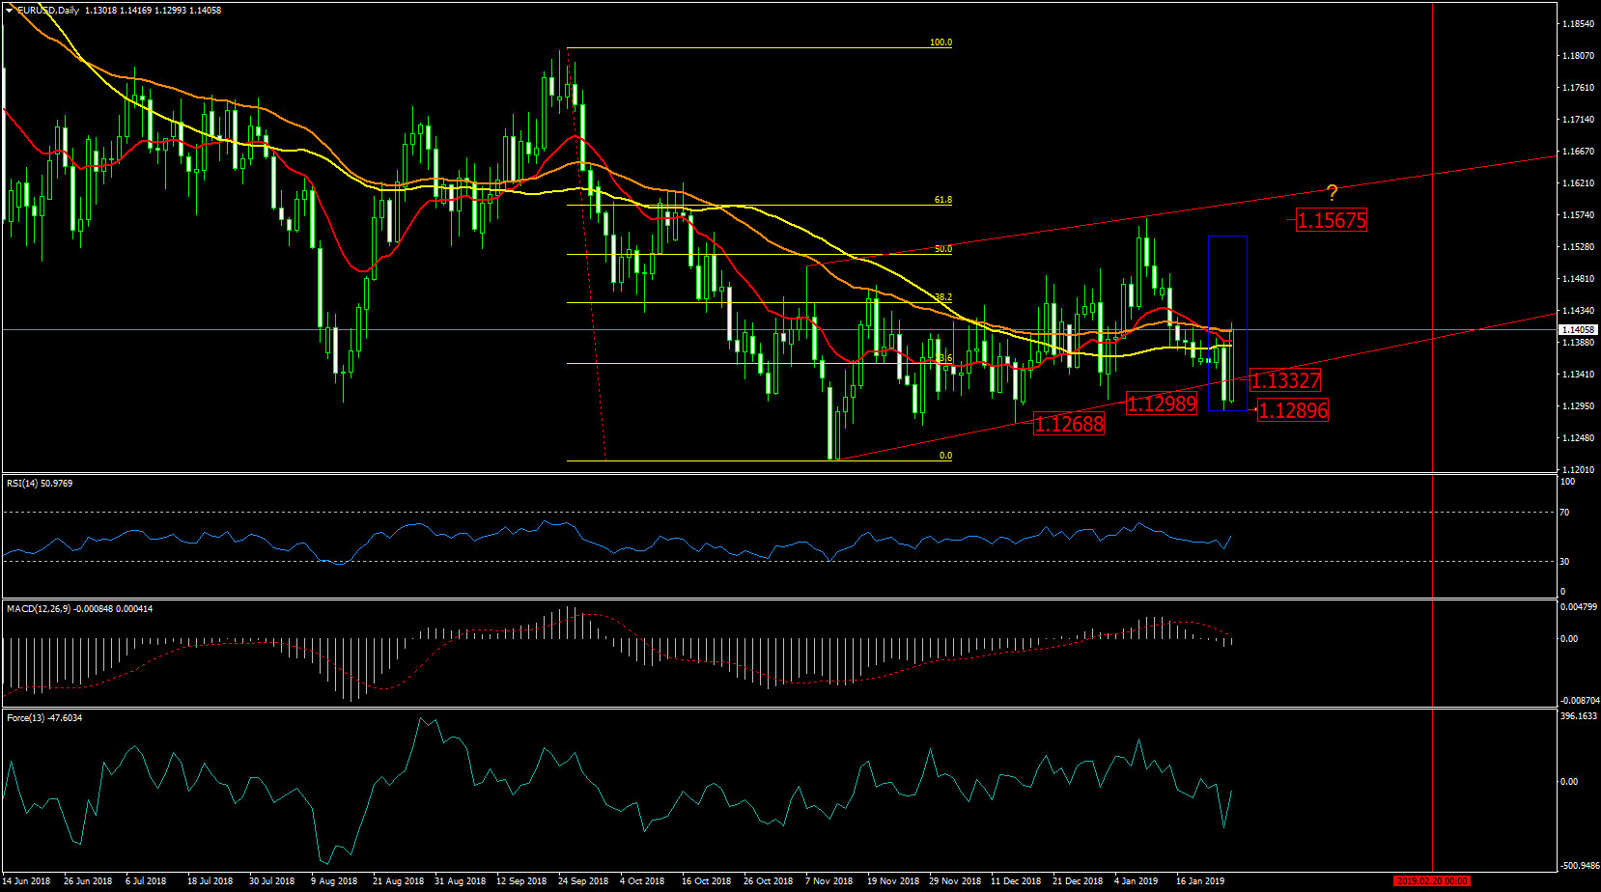1601x892 pixels.
Task: Open the EURUSD,Daily chart dropdown triangle
Action: (10, 11)
